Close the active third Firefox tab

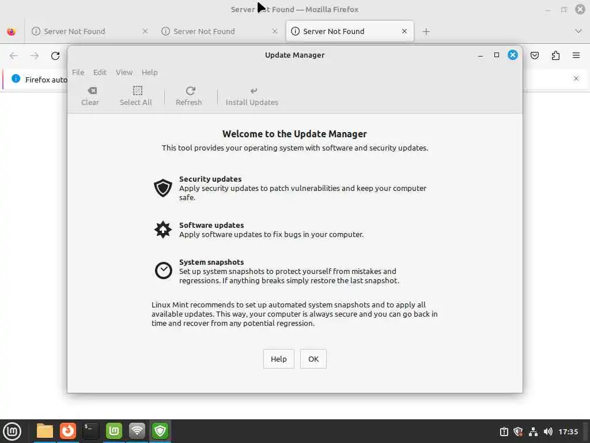[x=404, y=31]
